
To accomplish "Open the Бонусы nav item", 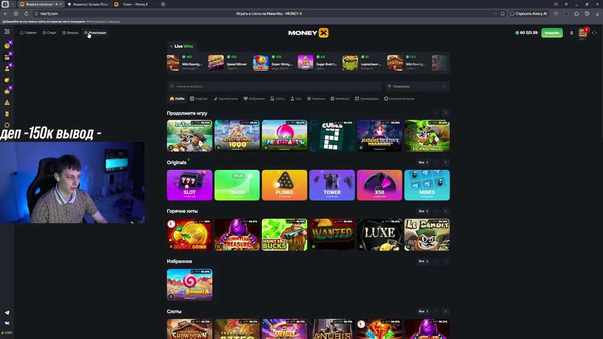I will [x=70, y=33].
